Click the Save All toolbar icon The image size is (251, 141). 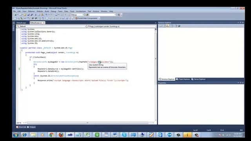31,15
